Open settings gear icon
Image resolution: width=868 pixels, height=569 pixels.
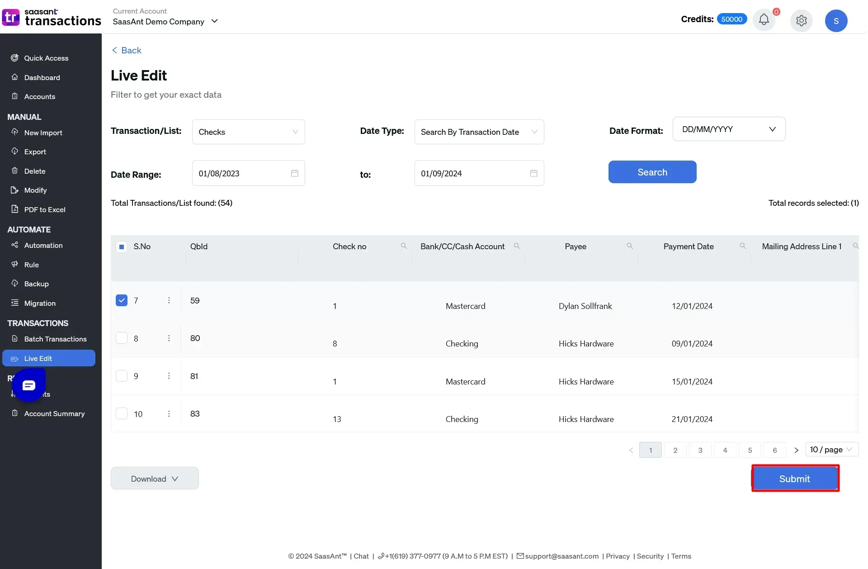(801, 20)
